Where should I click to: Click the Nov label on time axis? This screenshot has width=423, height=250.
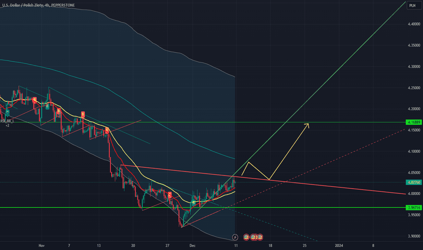[41, 245]
